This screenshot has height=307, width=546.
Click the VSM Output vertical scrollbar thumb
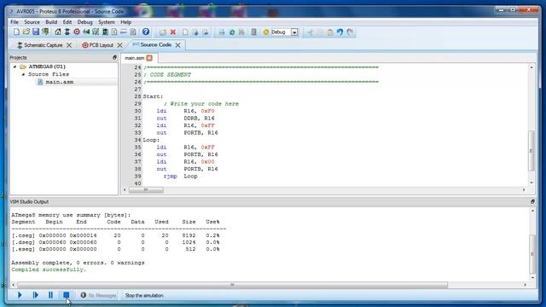[532, 254]
